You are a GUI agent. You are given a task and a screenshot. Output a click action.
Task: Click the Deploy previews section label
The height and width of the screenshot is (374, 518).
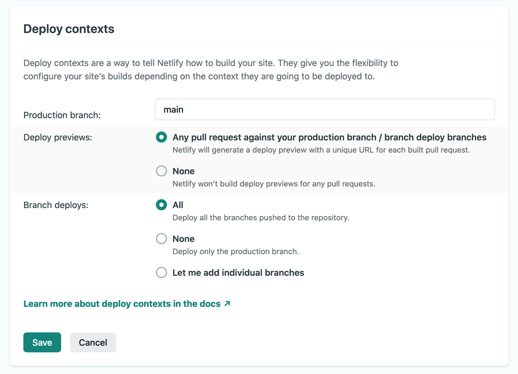point(58,137)
